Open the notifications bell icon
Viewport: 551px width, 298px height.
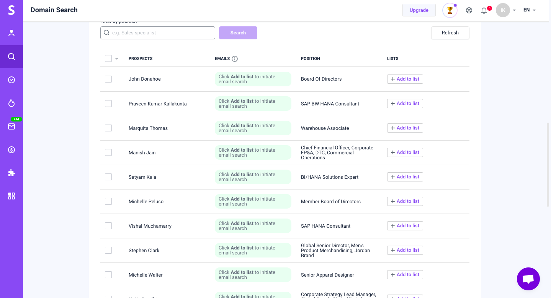pos(484,10)
